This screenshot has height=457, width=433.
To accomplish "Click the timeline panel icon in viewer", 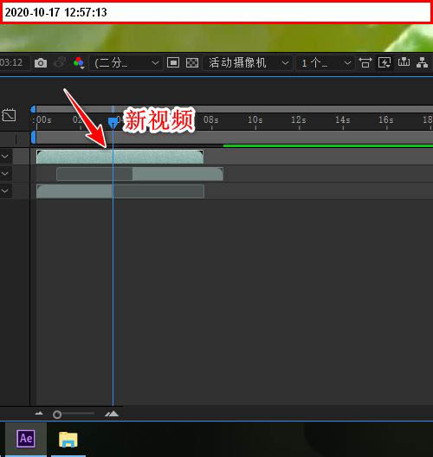I will click(x=404, y=62).
